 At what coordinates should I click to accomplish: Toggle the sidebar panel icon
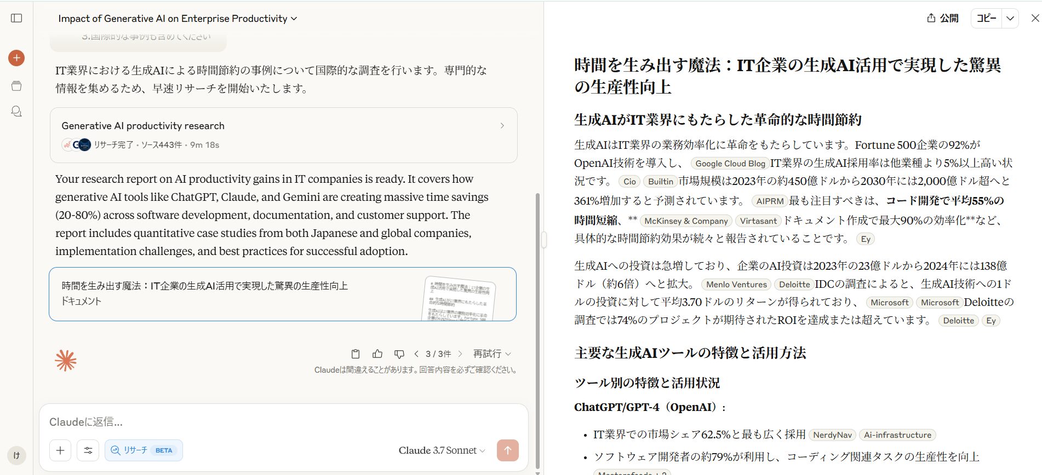pos(16,18)
